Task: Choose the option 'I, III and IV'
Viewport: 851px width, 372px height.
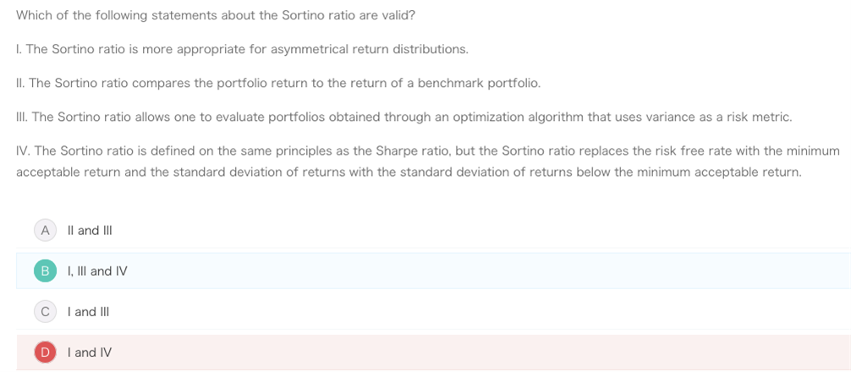Action: pyautogui.click(x=97, y=271)
